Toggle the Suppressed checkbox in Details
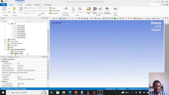169x95 pixels. tap(3, 64)
